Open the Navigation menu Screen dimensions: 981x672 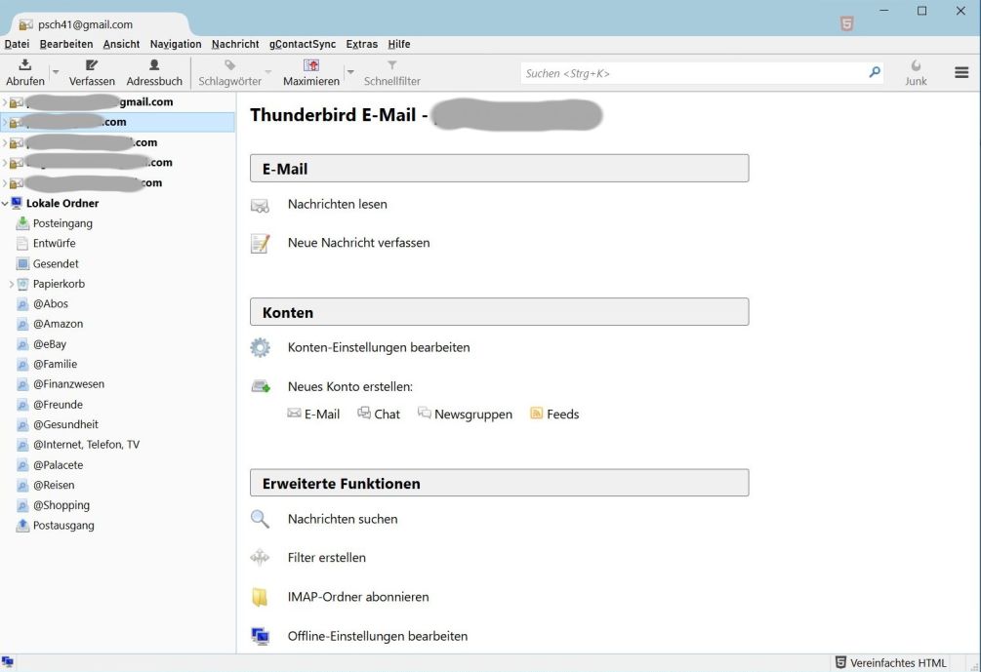tap(176, 45)
